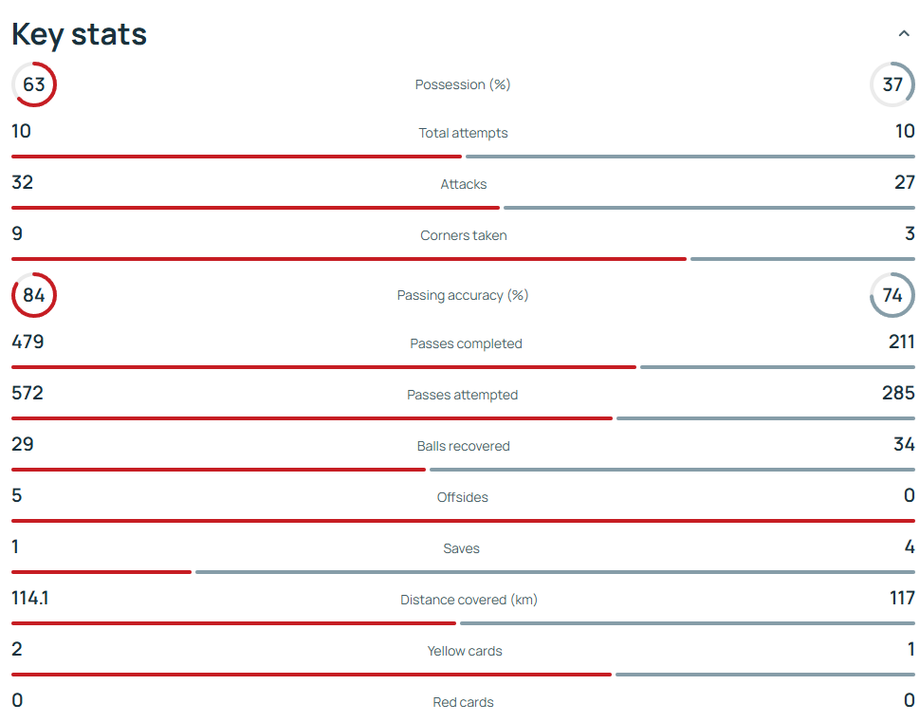Click the red 63 possession circle gauge
This screenshot has width=919, height=722.
(34, 84)
